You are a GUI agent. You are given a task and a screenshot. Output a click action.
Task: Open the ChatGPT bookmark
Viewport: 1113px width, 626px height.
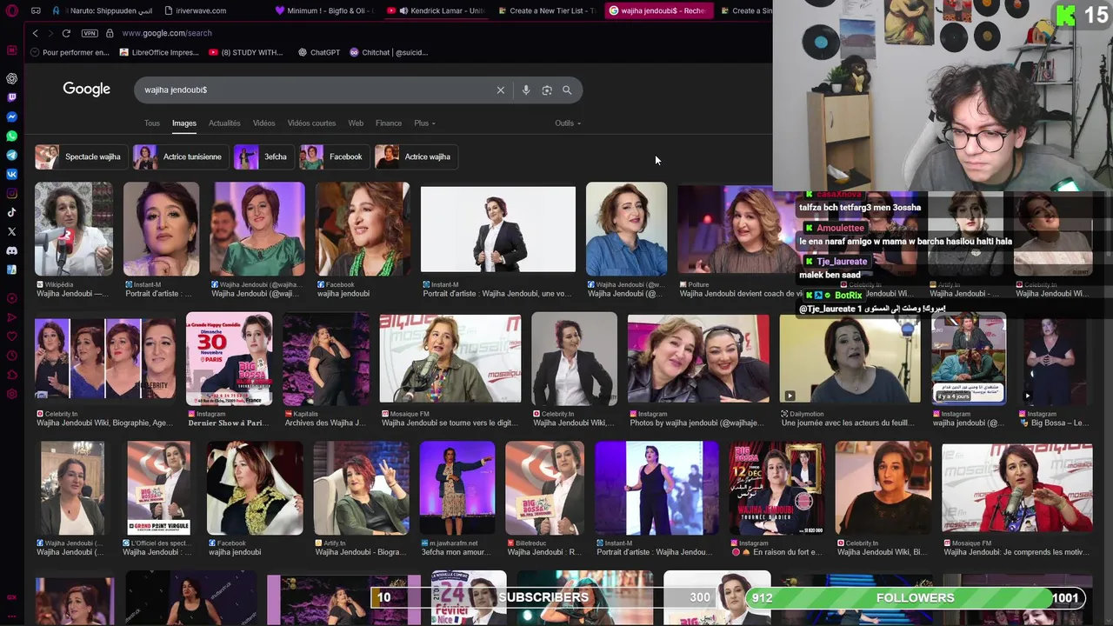click(x=319, y=52)
